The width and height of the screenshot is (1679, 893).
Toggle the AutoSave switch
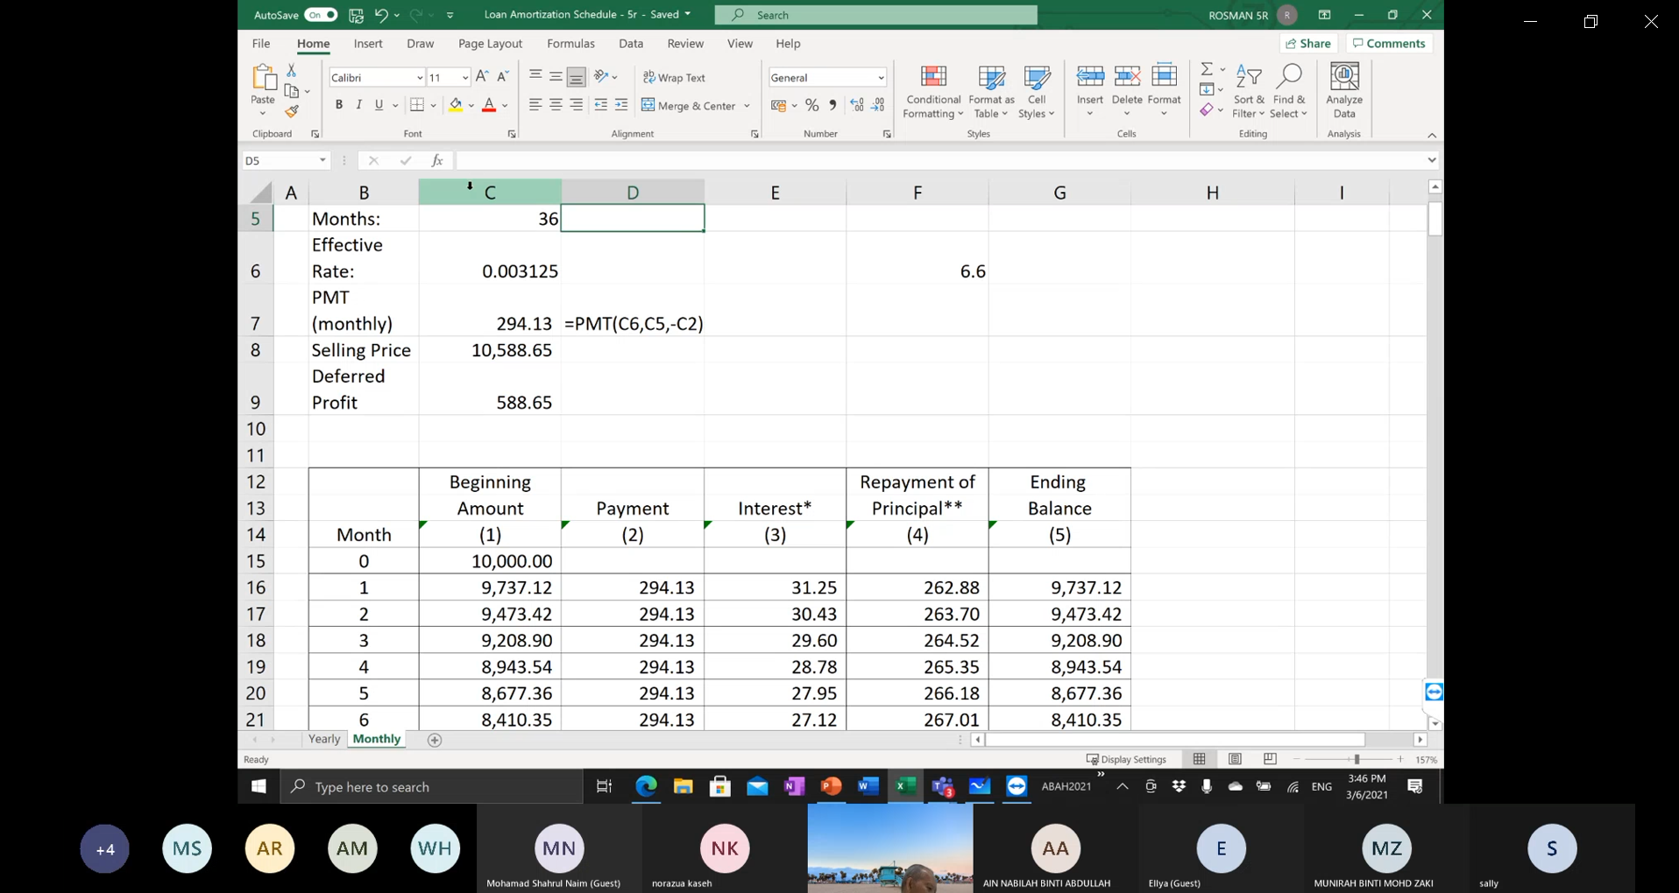coord(320,15)
